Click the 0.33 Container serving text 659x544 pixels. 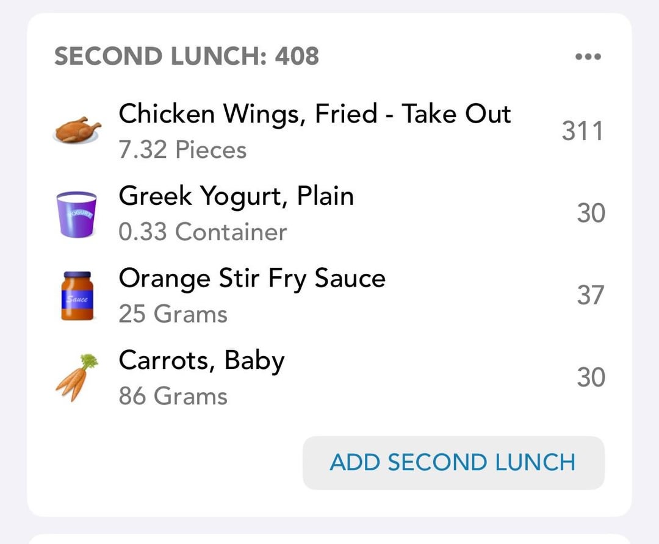pyautogui.click(x=203, y=232)
